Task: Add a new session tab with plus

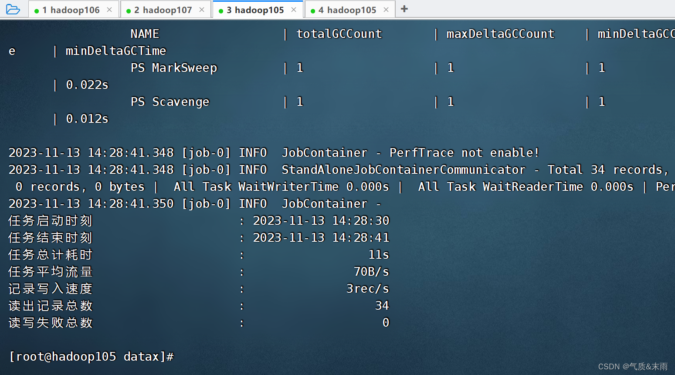Action: pos(404,9)
